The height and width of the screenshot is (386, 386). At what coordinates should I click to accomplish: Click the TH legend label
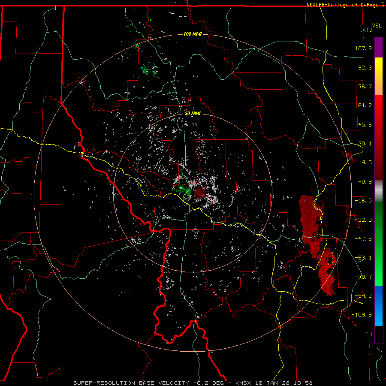pos(368,334)
